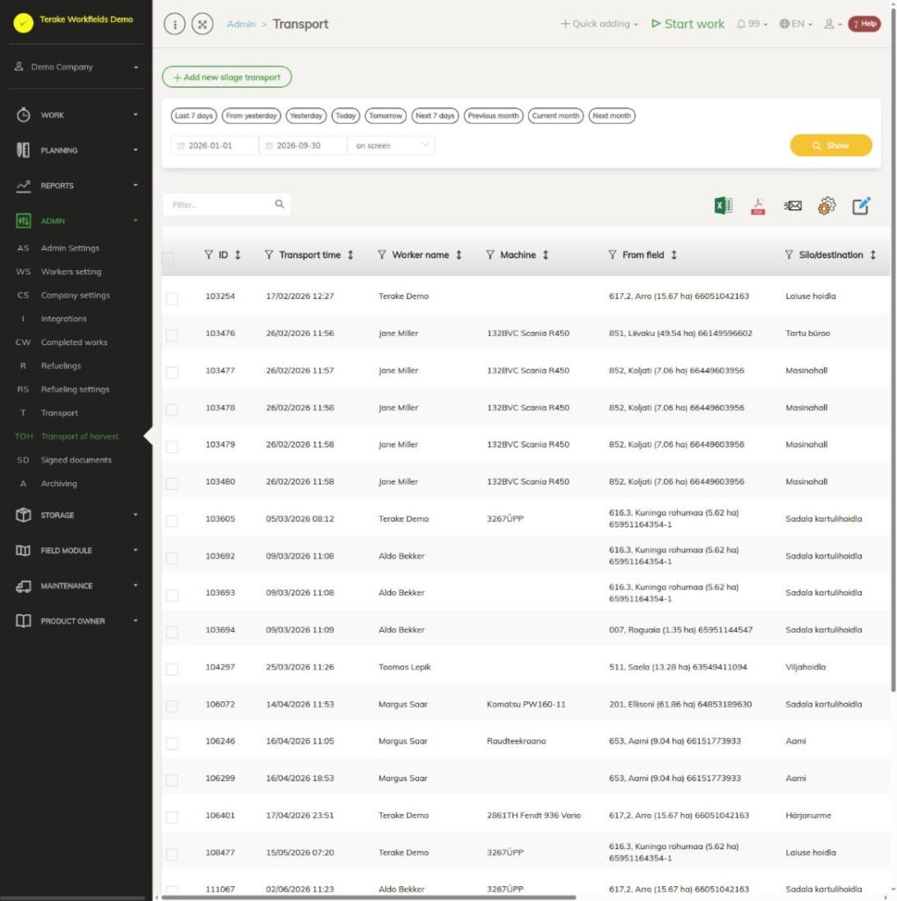Filter the From field column
This screenshot has height=901, width=897.
613,254
